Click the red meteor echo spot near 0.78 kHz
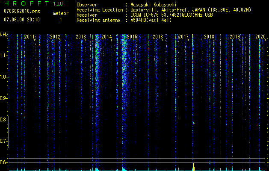Image resolution: width=269 pixels, height=171 pixels. click(193, 123)
